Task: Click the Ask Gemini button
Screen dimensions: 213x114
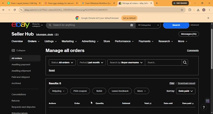Action: [180, 3]
